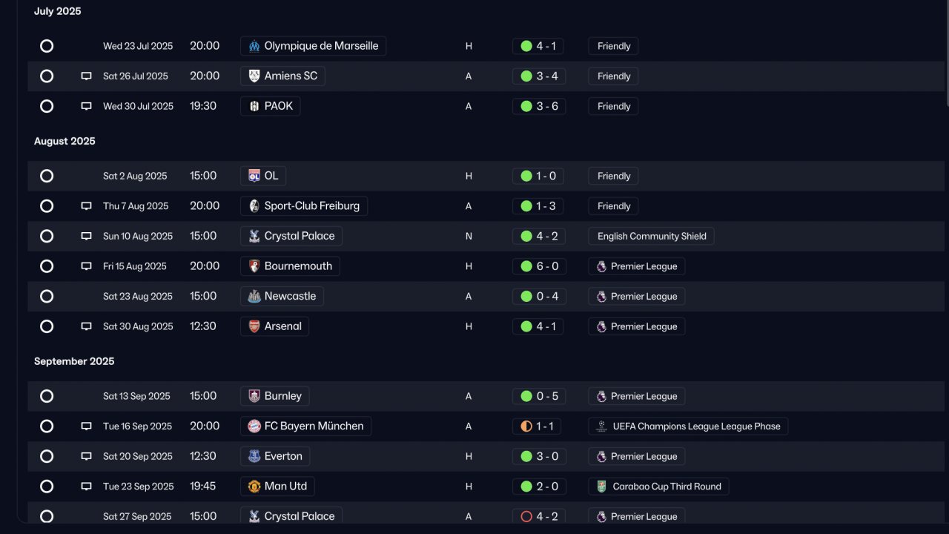Open the 6 - 0 Bournemouth result
This screenshot has width=949, height=534.
539,266
